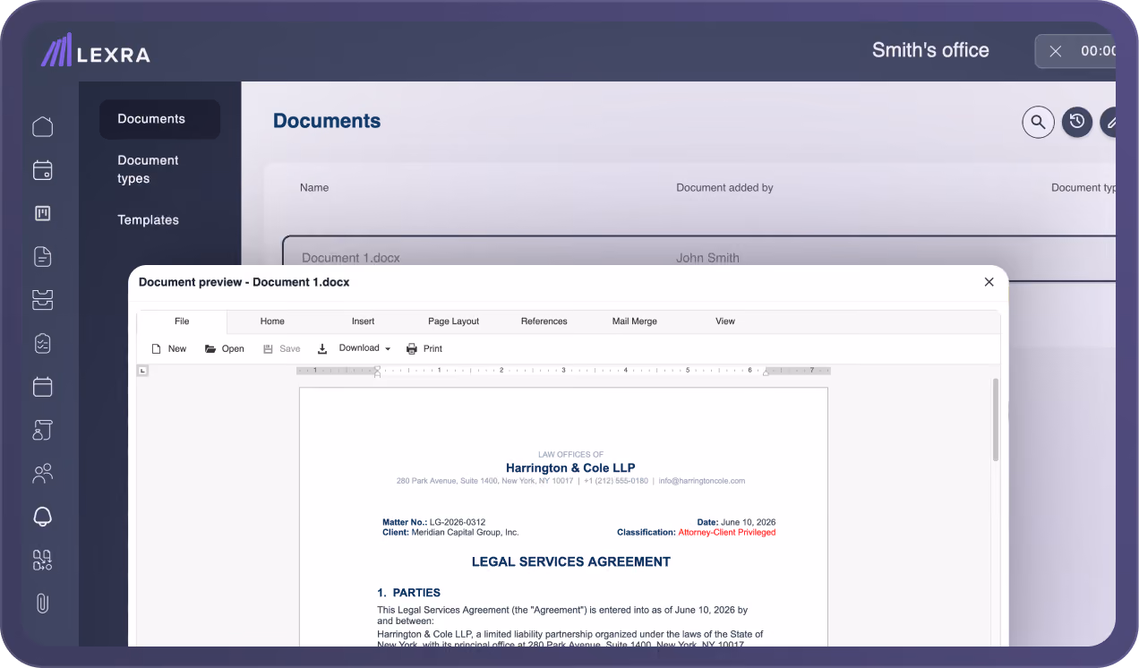Image resolution: width=1139 pixels, height=668 pixels.
Task: Click the pencil edit icon at the top right
Action: [1109, 122]
